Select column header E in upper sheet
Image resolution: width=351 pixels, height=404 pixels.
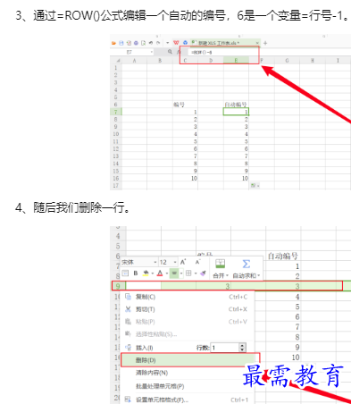point(236,61)
